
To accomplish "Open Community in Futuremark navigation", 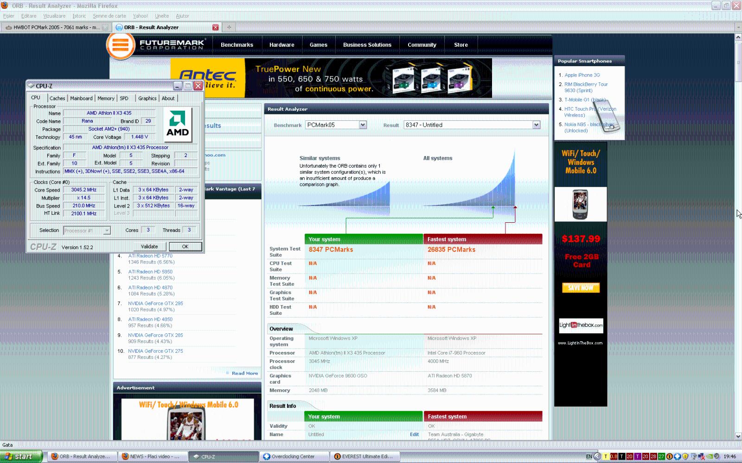I will (422, 45).
